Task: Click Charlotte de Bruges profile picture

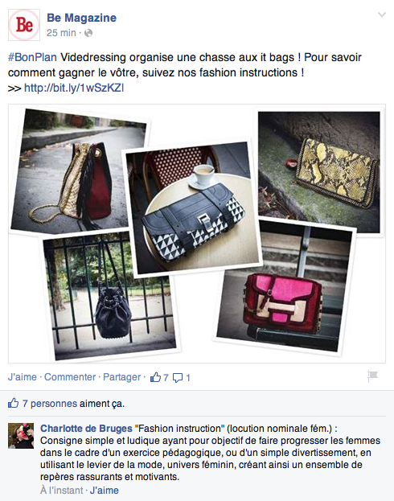Action: pyautogui.click(x=21, y=436)
